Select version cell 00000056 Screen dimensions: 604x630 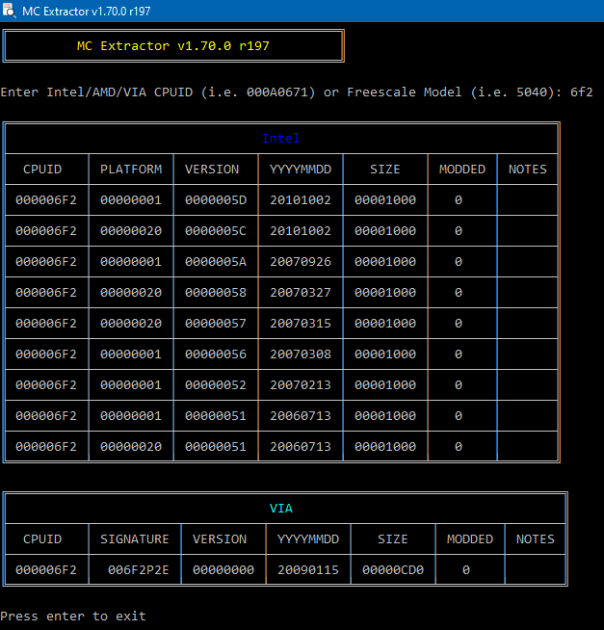click(x=216, y=354)
